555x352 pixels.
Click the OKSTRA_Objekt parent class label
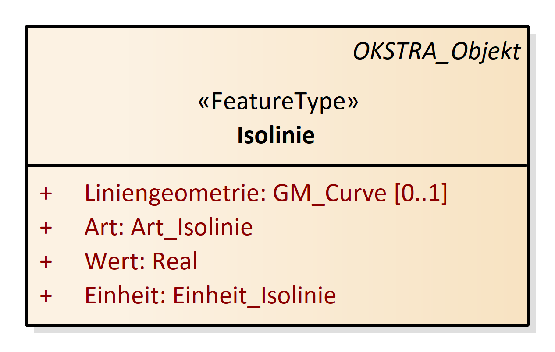click(x=437, y=52)
